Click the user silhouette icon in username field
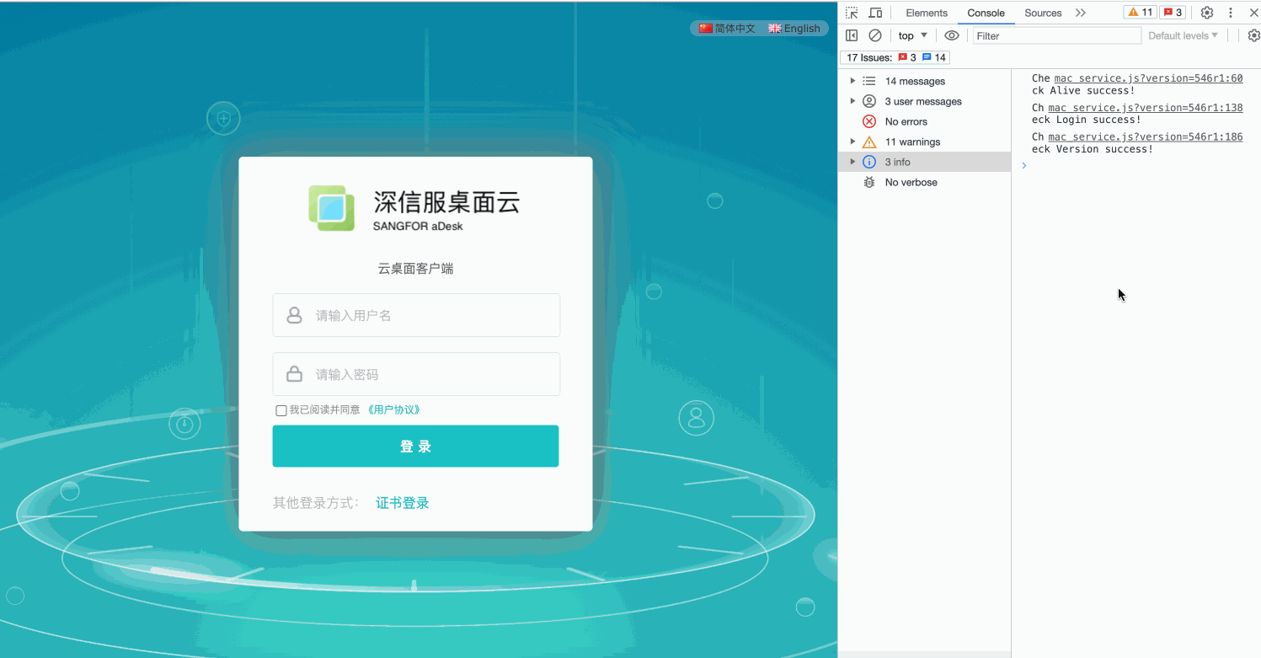The image size is (1261, 658). click(294, 315)
